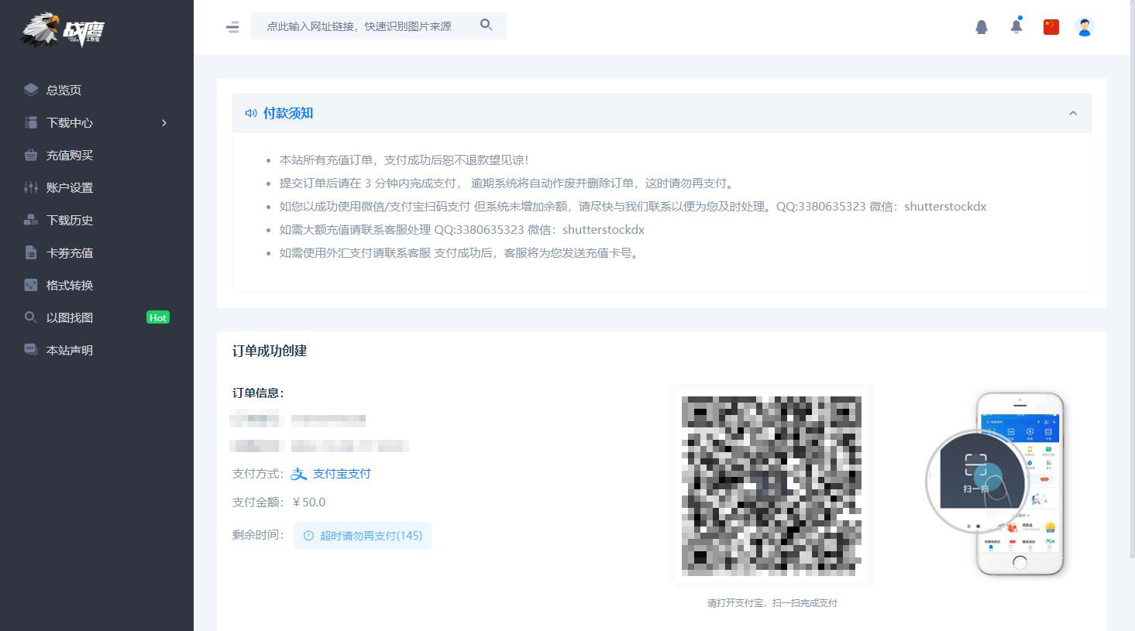Click the 总览页 layers icon
Image resolution: width=1135 pixels, height=631 pixels.
tap(31, 90)
